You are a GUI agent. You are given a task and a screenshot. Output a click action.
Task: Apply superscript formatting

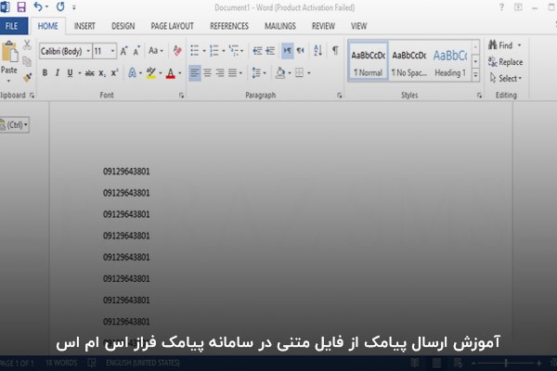point(114,72)
